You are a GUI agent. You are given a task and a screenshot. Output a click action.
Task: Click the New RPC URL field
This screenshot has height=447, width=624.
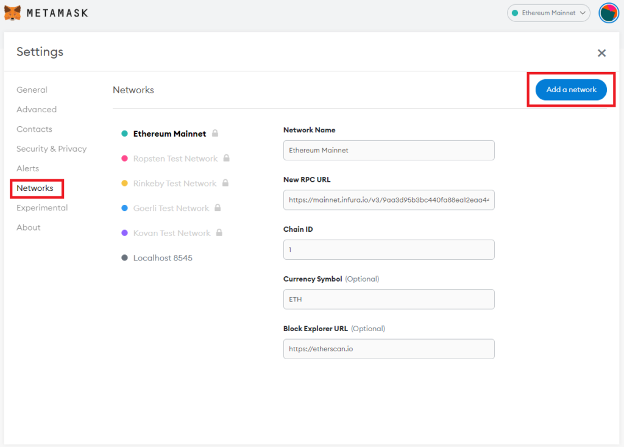click(389, 200)
